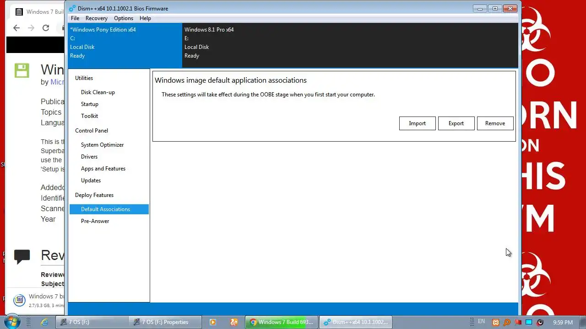Click the Reviews speech bubble icon on webpage
Screen dimensions: 586x329
pyautogui.click(x=22, y=257)
